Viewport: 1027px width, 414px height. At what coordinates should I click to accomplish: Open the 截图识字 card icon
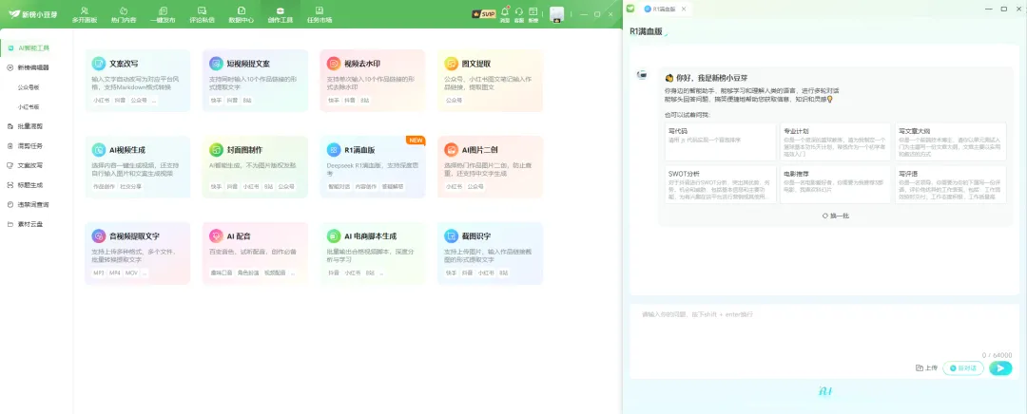coord(452,235)
